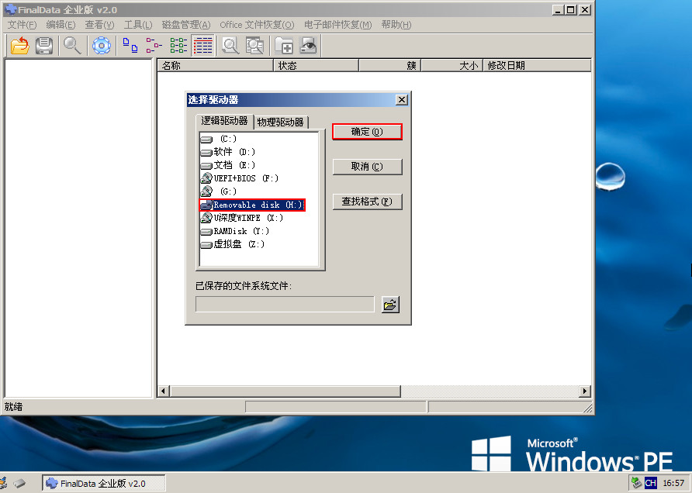The height and width of the screenshot is (493, 692).
Task: Minimize the FinalData window
Action: click(559, 10)
